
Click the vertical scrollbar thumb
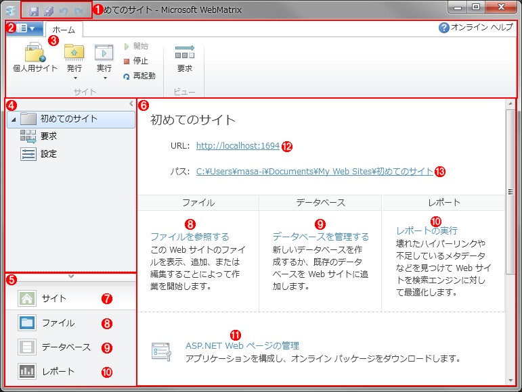pyautogui.click(x=510, y=192)
